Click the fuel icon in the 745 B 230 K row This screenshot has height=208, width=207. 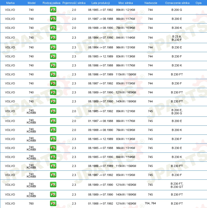coord(53,157)
